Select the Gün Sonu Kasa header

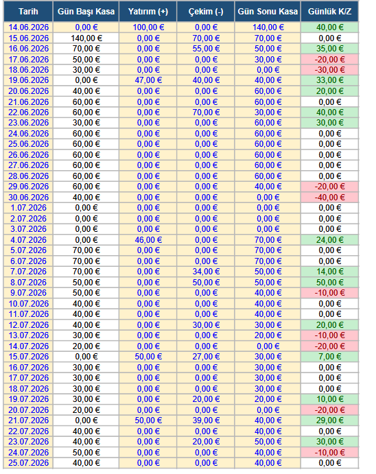point(268,12)
